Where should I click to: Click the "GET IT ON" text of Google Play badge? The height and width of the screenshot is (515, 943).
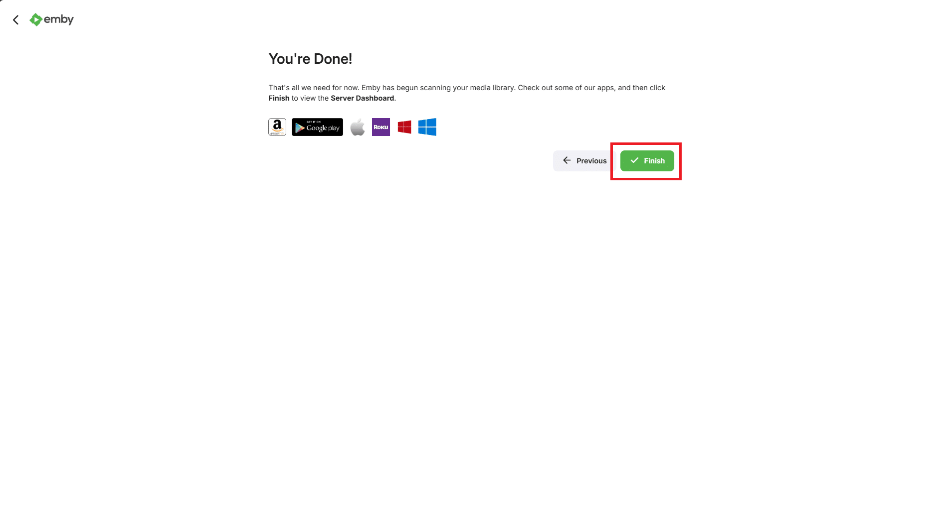click(314, 122)
